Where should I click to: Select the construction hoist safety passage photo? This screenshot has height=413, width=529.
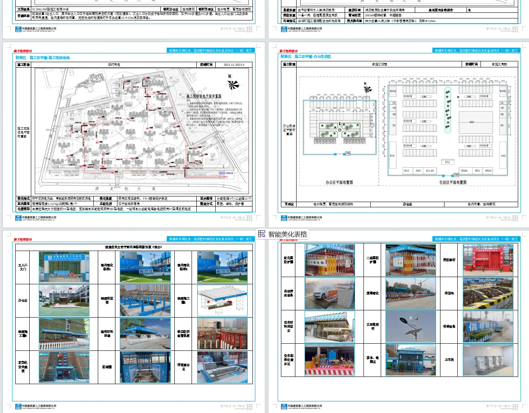64,367
